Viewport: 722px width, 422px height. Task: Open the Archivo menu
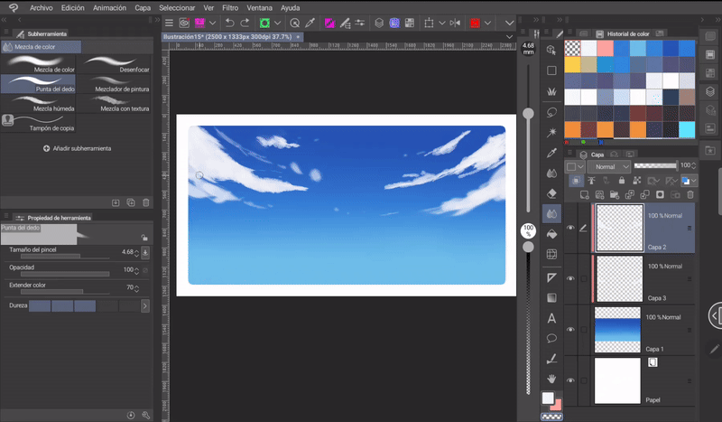coord(41,8)
